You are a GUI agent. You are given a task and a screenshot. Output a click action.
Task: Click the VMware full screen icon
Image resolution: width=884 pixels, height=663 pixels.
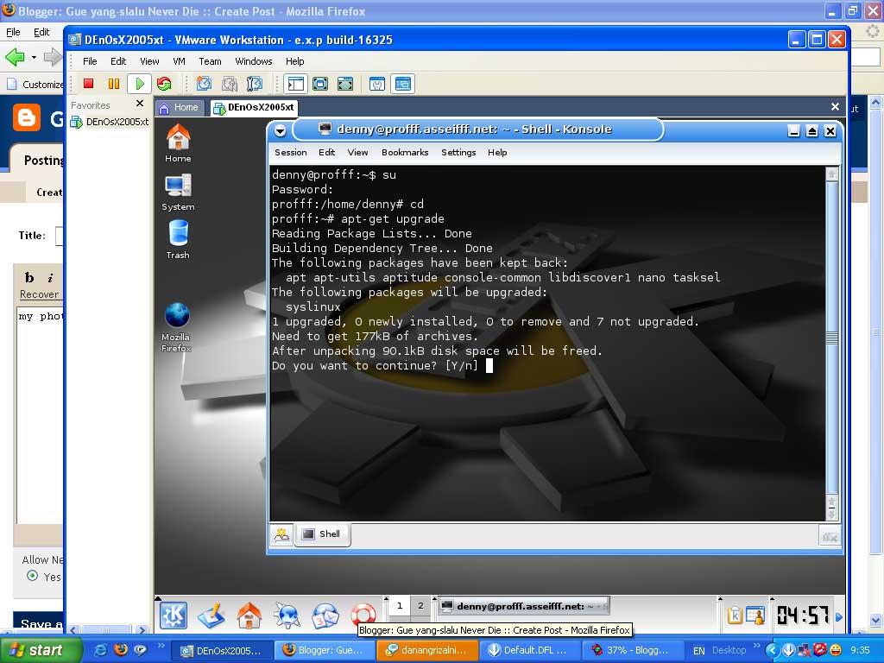coord(320,84)
